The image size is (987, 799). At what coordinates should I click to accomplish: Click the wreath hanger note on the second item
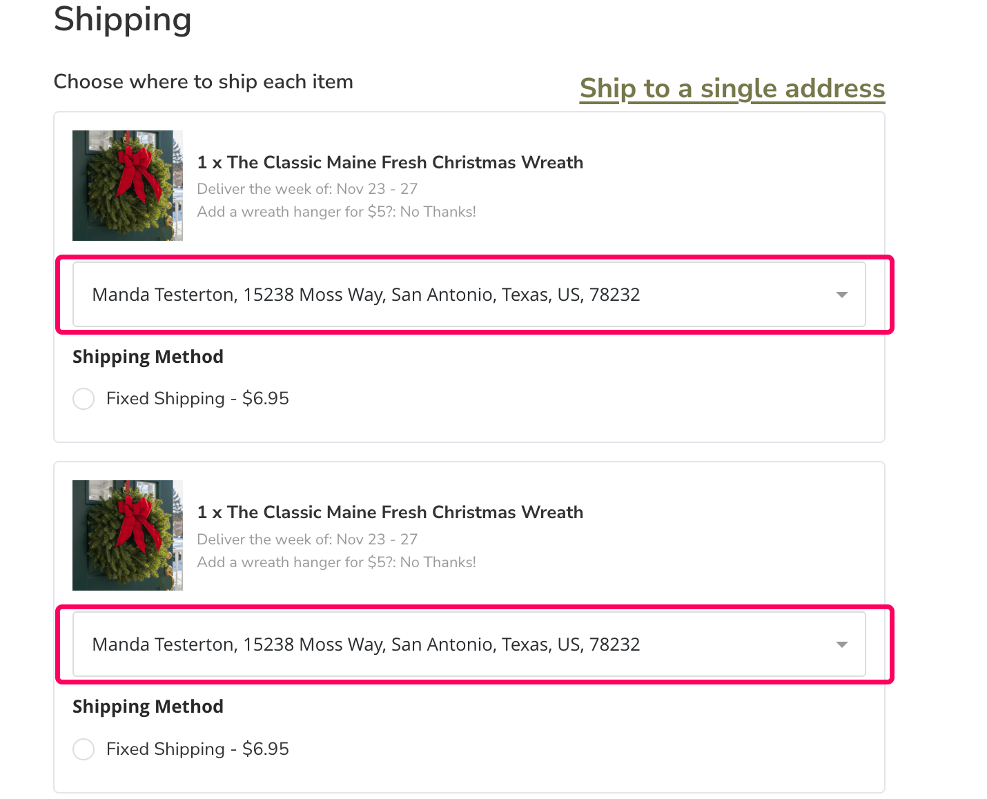coord(336,562)
